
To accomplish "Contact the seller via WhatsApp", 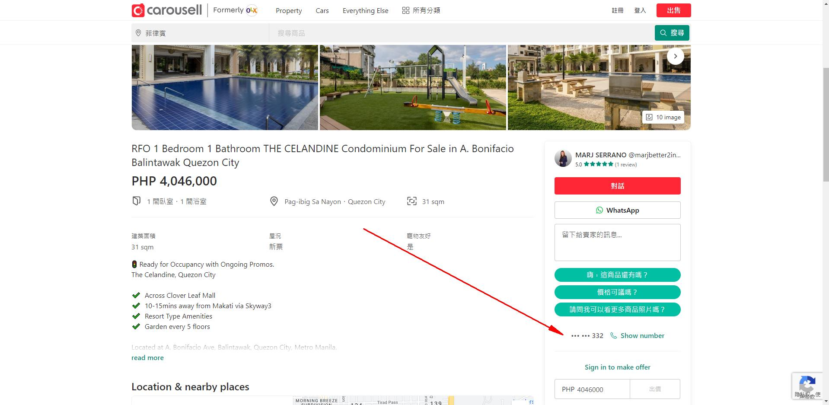I will tap(617, 210).
